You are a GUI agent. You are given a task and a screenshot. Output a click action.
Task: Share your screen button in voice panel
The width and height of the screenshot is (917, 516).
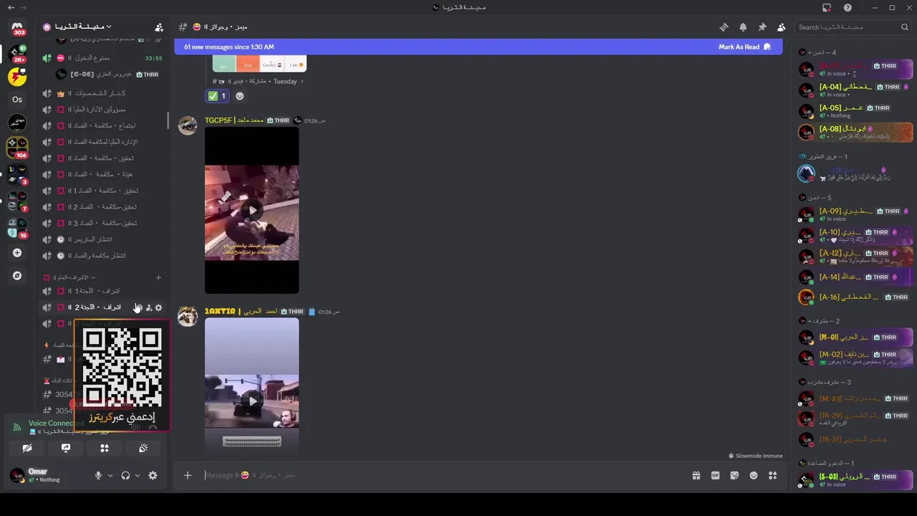(x=66, y=448)
